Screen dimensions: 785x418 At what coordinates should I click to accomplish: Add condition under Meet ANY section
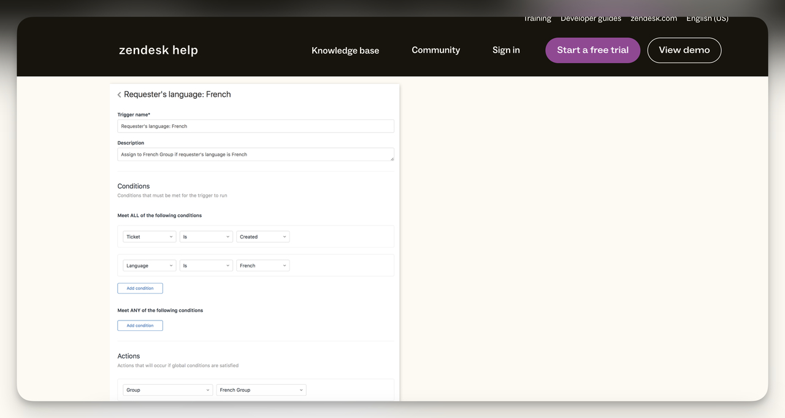point(140,325)
